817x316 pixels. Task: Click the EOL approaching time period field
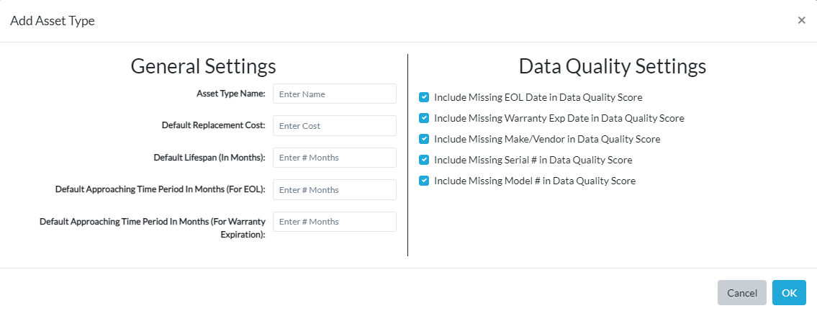335,190
